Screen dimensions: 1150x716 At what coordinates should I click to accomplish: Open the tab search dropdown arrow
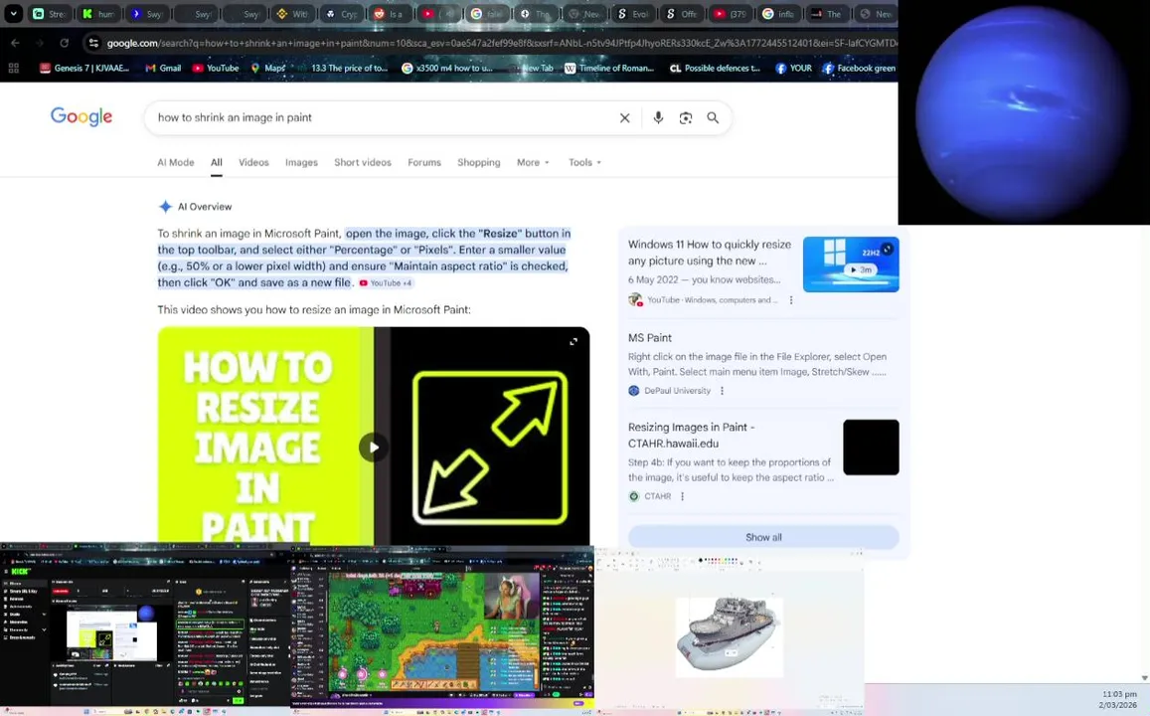pyautogui.click(x=13, y=13)
